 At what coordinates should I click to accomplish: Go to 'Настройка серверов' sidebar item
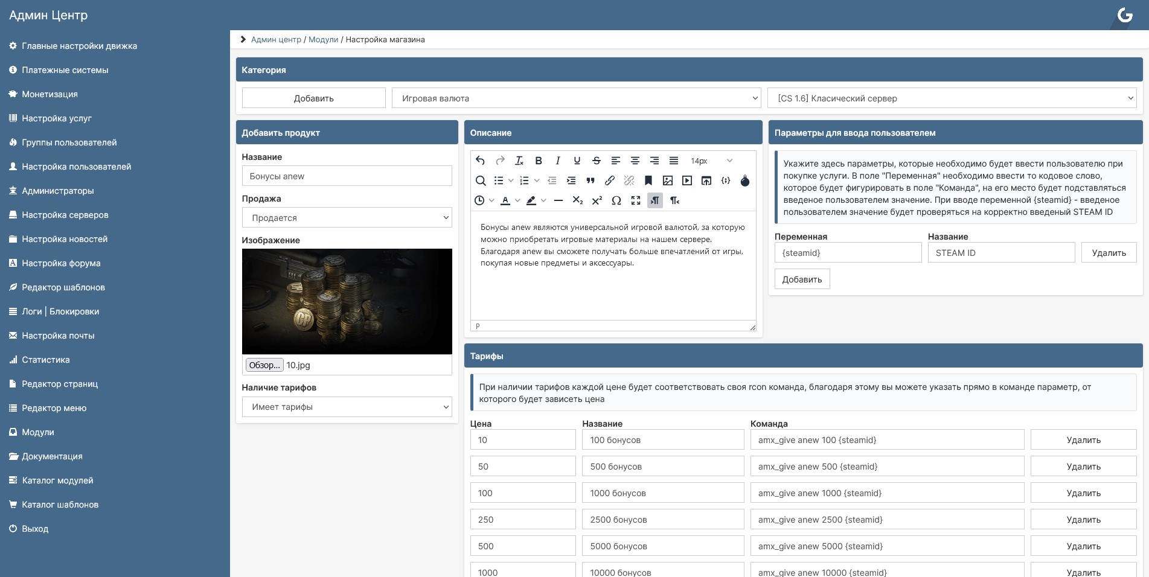65,215
